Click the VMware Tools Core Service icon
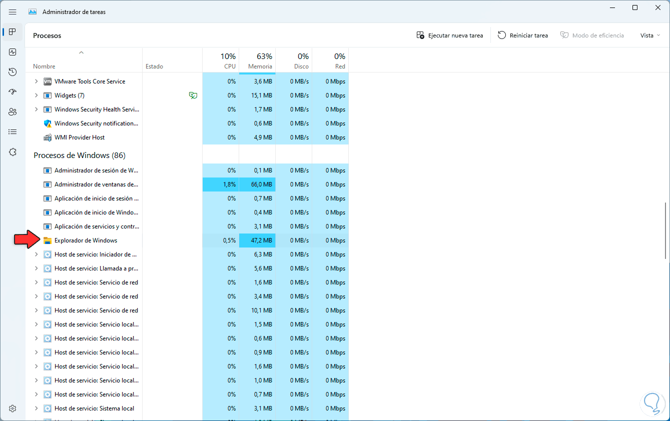This screenshot has width=670, height=421. click(48, 81)
